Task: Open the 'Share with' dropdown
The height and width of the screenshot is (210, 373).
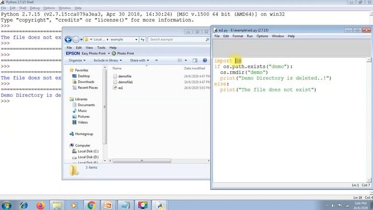Action: [139, 61]
